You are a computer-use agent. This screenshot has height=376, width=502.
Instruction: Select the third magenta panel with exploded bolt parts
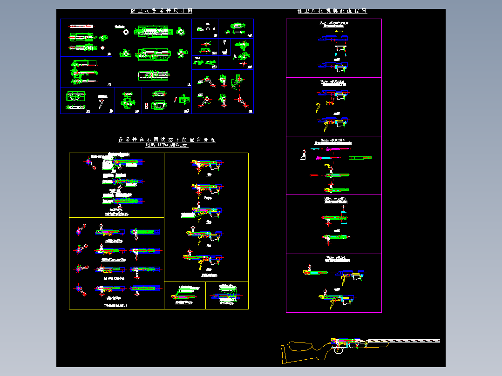334,166
